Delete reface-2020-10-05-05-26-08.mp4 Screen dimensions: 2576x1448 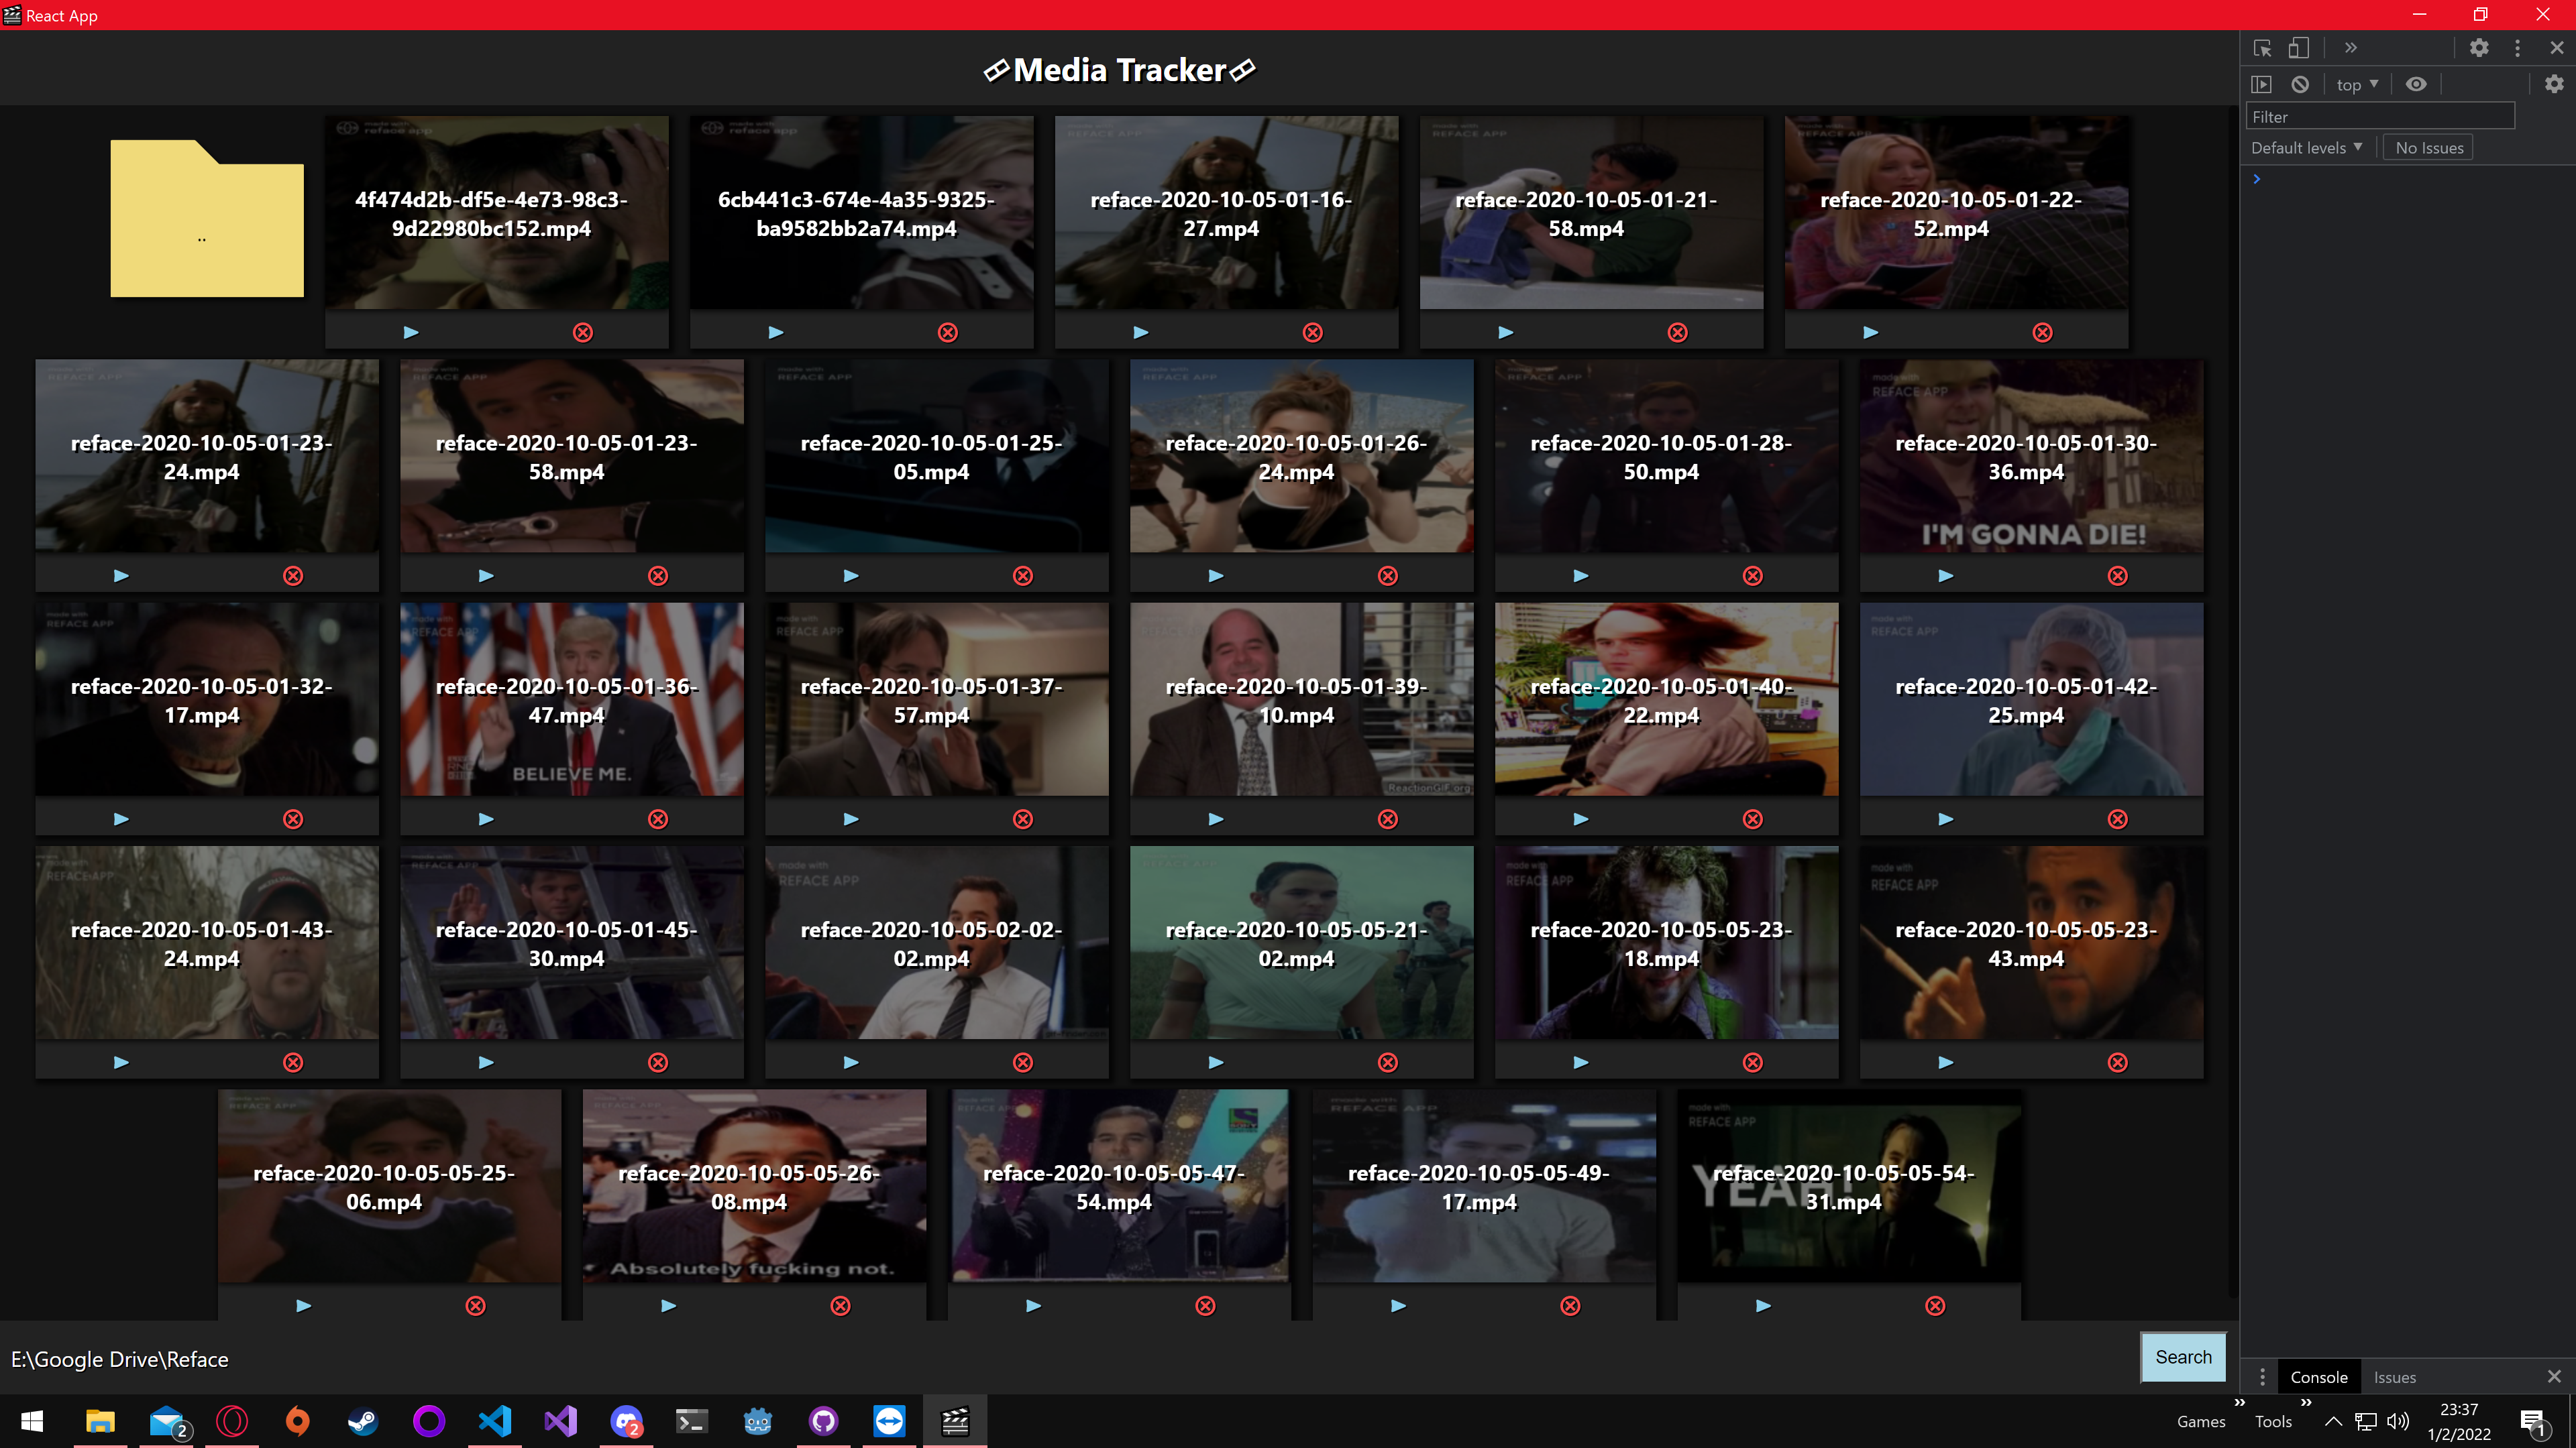[x=841, y=1305]
